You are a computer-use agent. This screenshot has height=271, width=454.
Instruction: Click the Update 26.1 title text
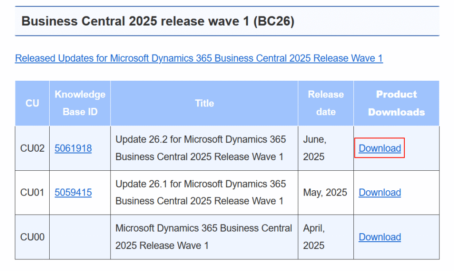200,192
